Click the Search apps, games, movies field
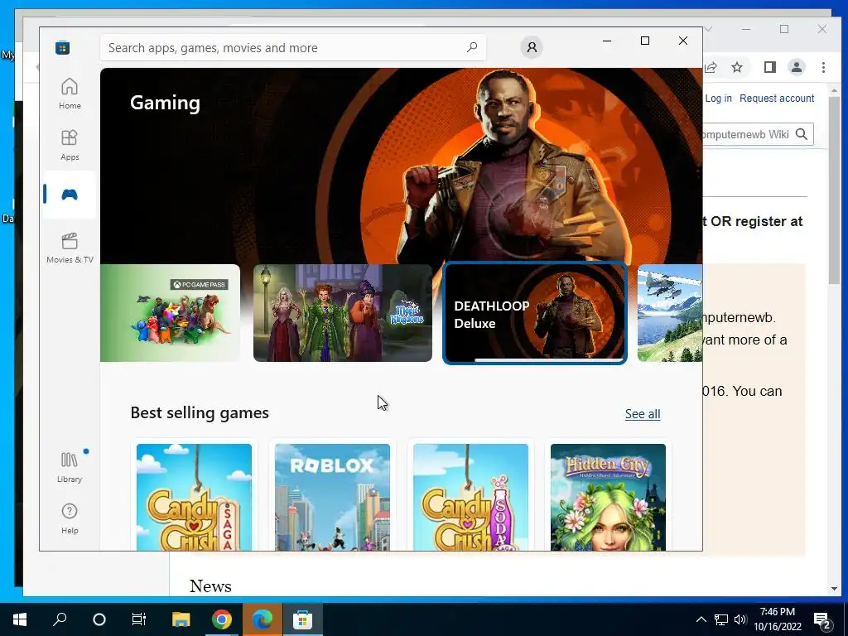Viewport: 848px width, 636px height. [x=292, y=47]
